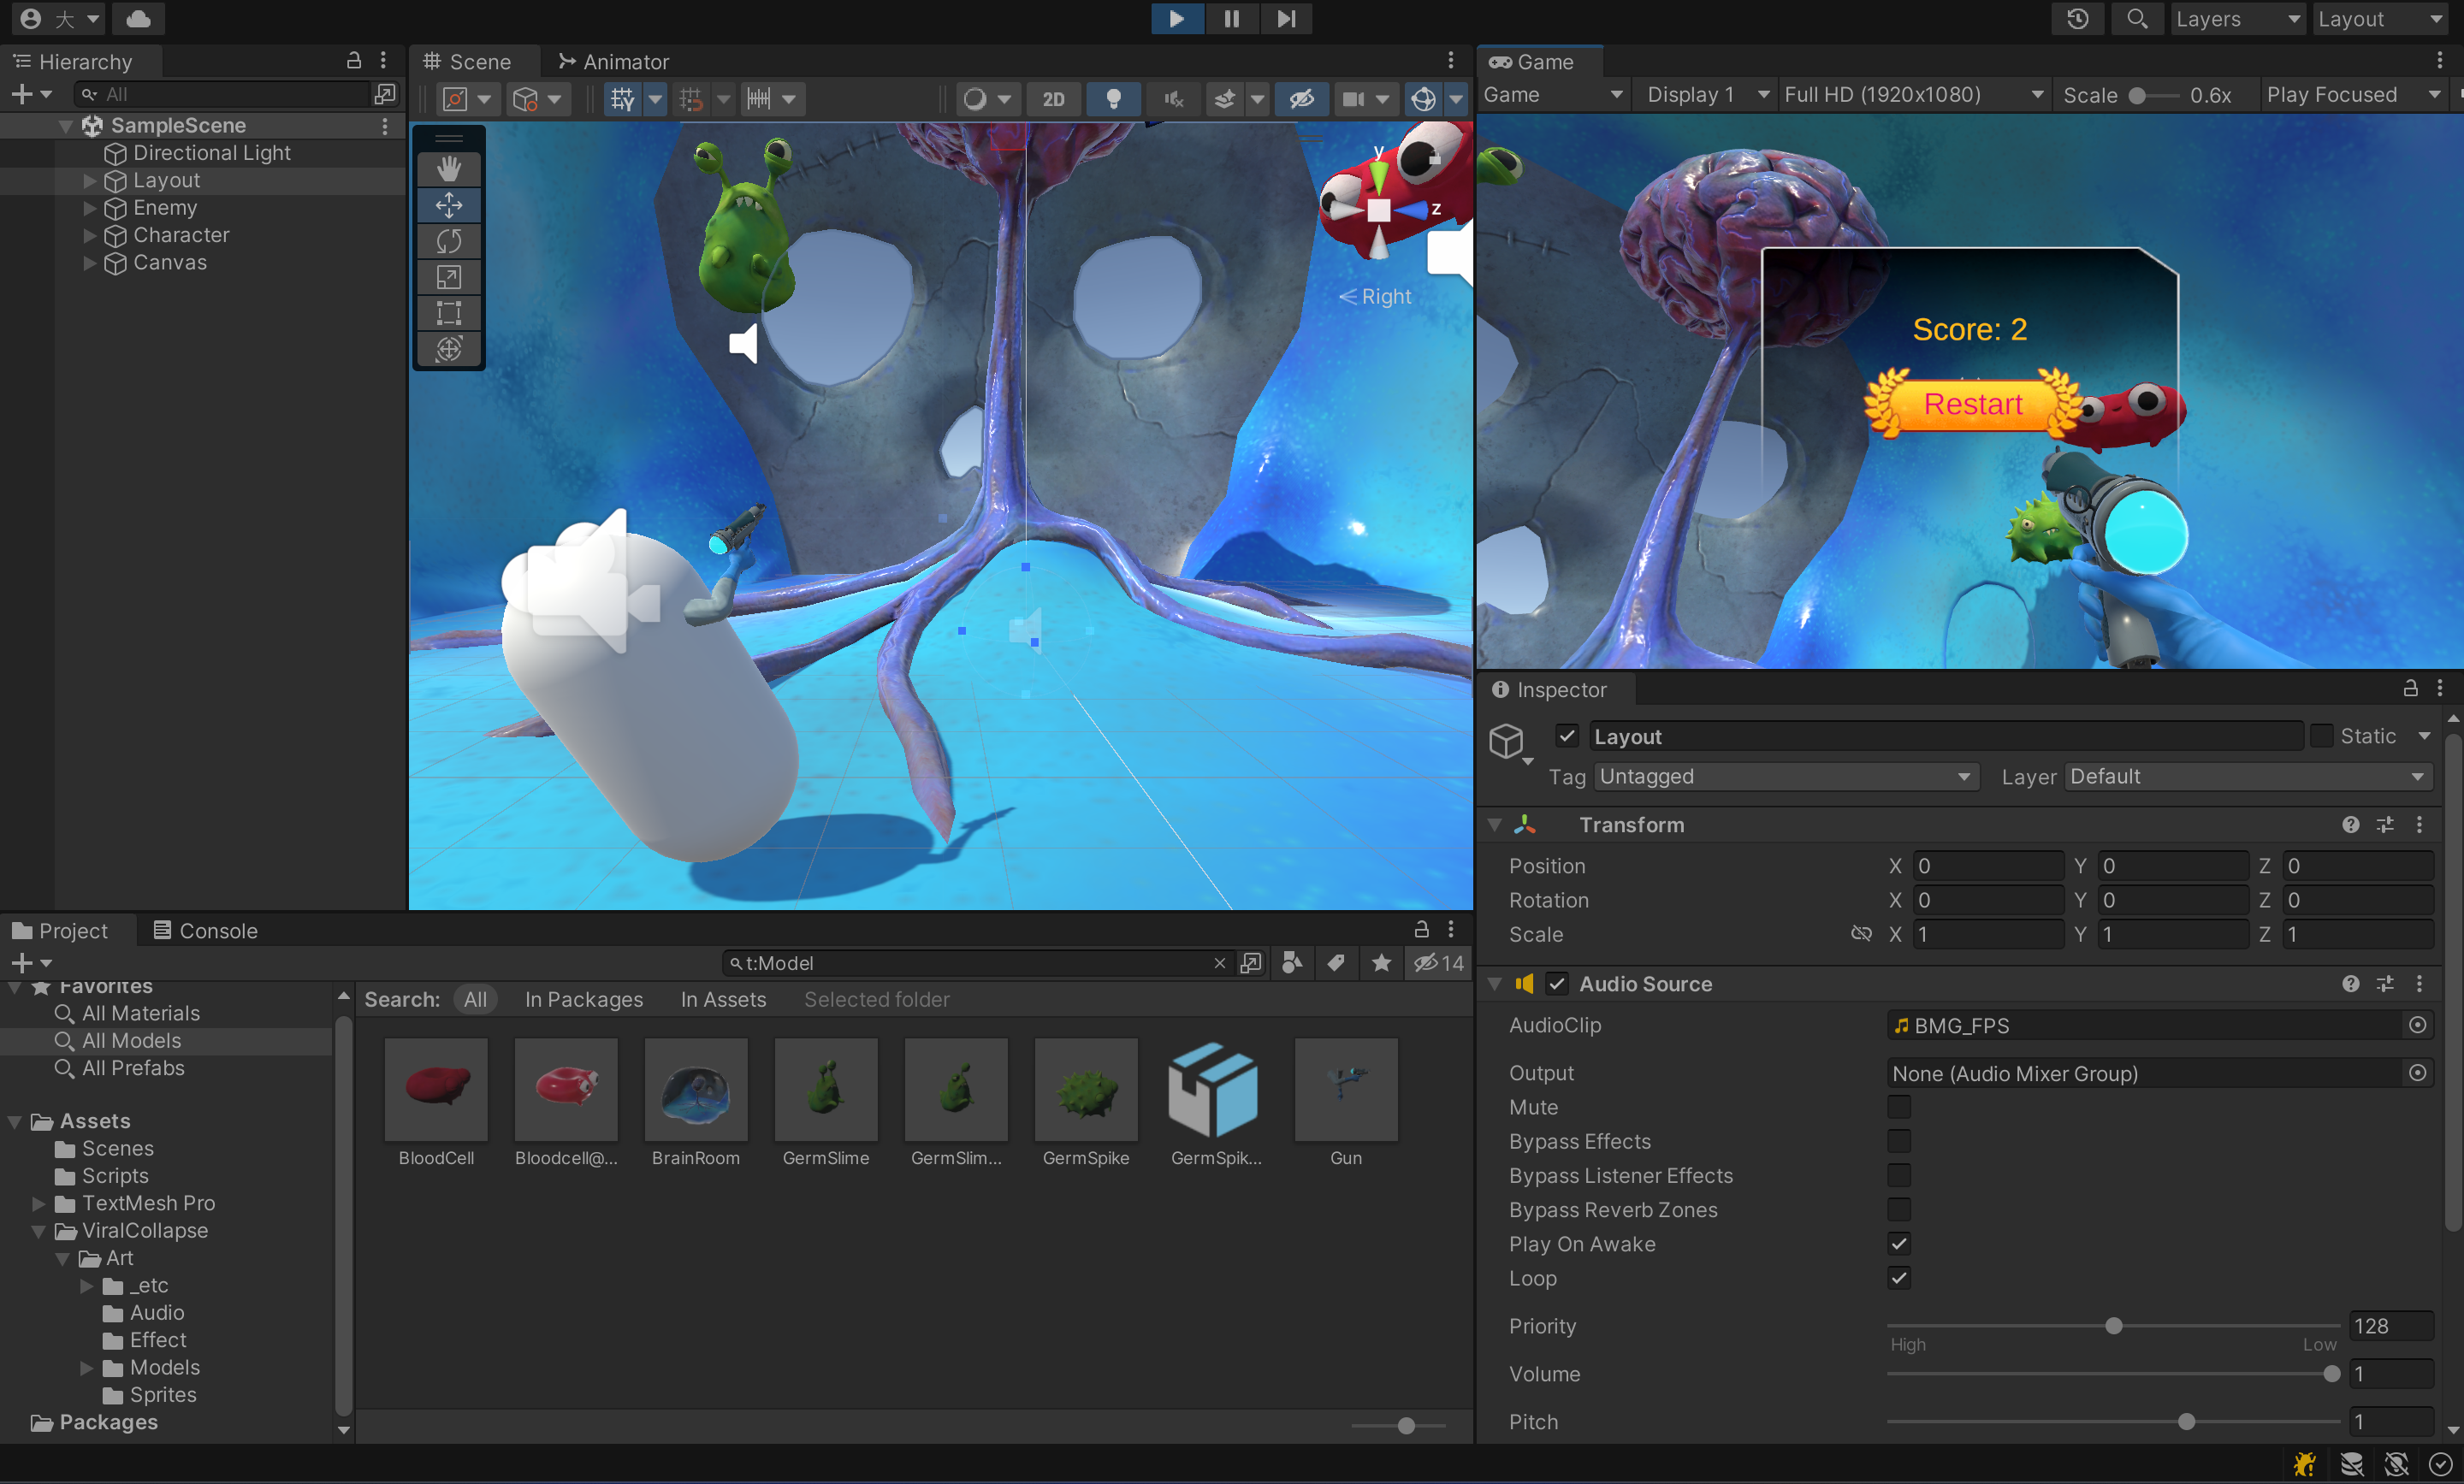
Task: Open the Layers dropdown in top bar
Action: click(2236, 19)
